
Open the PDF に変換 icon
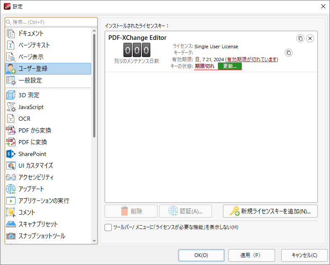[11, 142]
